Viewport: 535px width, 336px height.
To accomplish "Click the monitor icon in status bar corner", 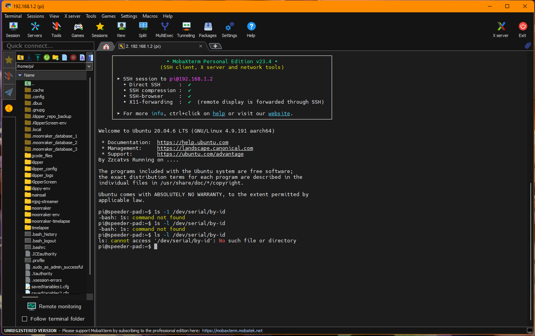I will (530, 331).
